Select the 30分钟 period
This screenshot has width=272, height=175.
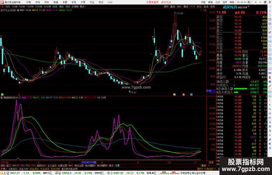pos(38,6)
